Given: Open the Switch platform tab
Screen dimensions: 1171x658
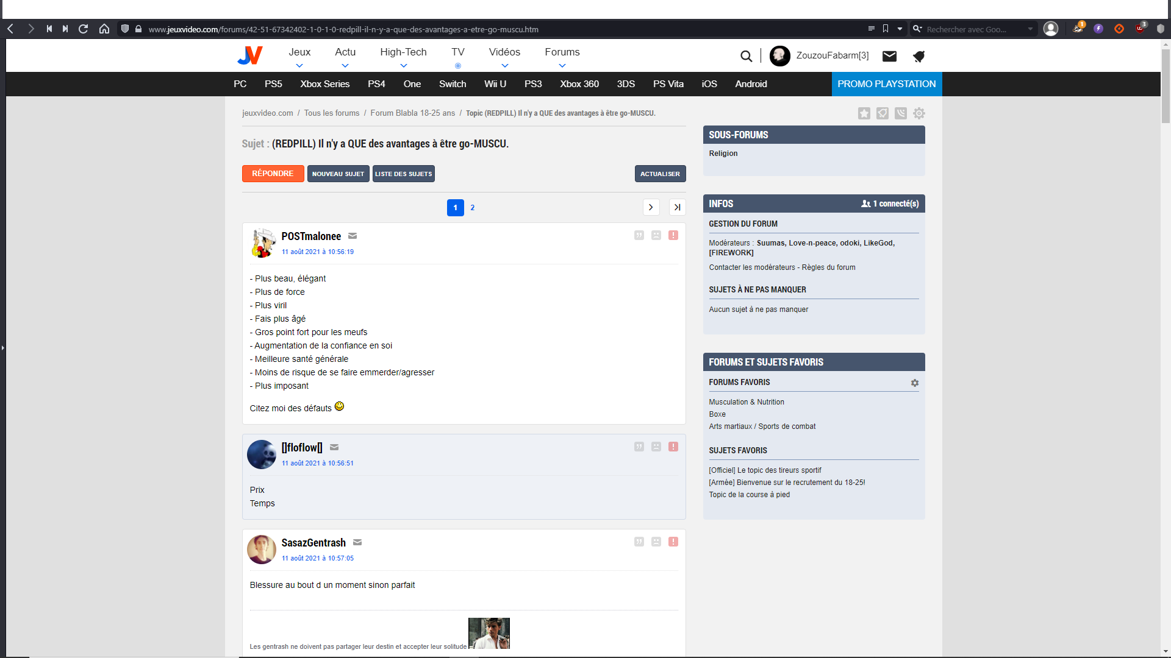Looking at the screenshot, I should pos(452,84).
